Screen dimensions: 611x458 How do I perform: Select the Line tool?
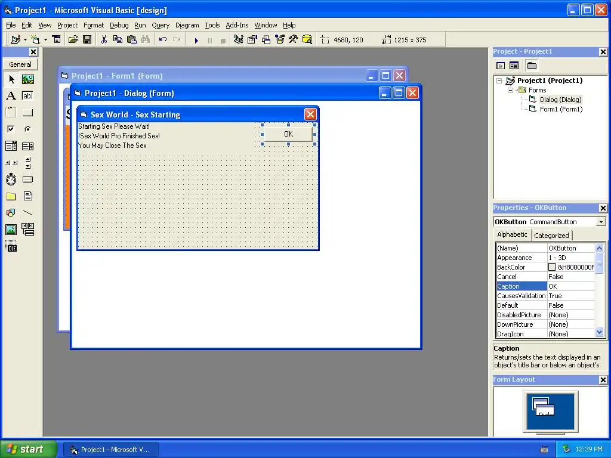[x=27, y=213]
